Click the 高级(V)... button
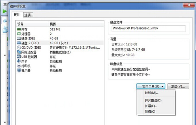This screenshot has width=196, height=125. (178, 86)
